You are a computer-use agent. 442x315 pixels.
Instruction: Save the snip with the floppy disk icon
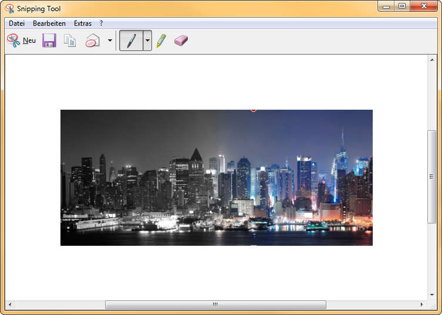pyautogui.click(x=49, y=40)
